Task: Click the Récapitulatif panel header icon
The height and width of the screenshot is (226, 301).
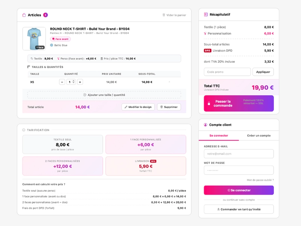Action: point(205,15)
